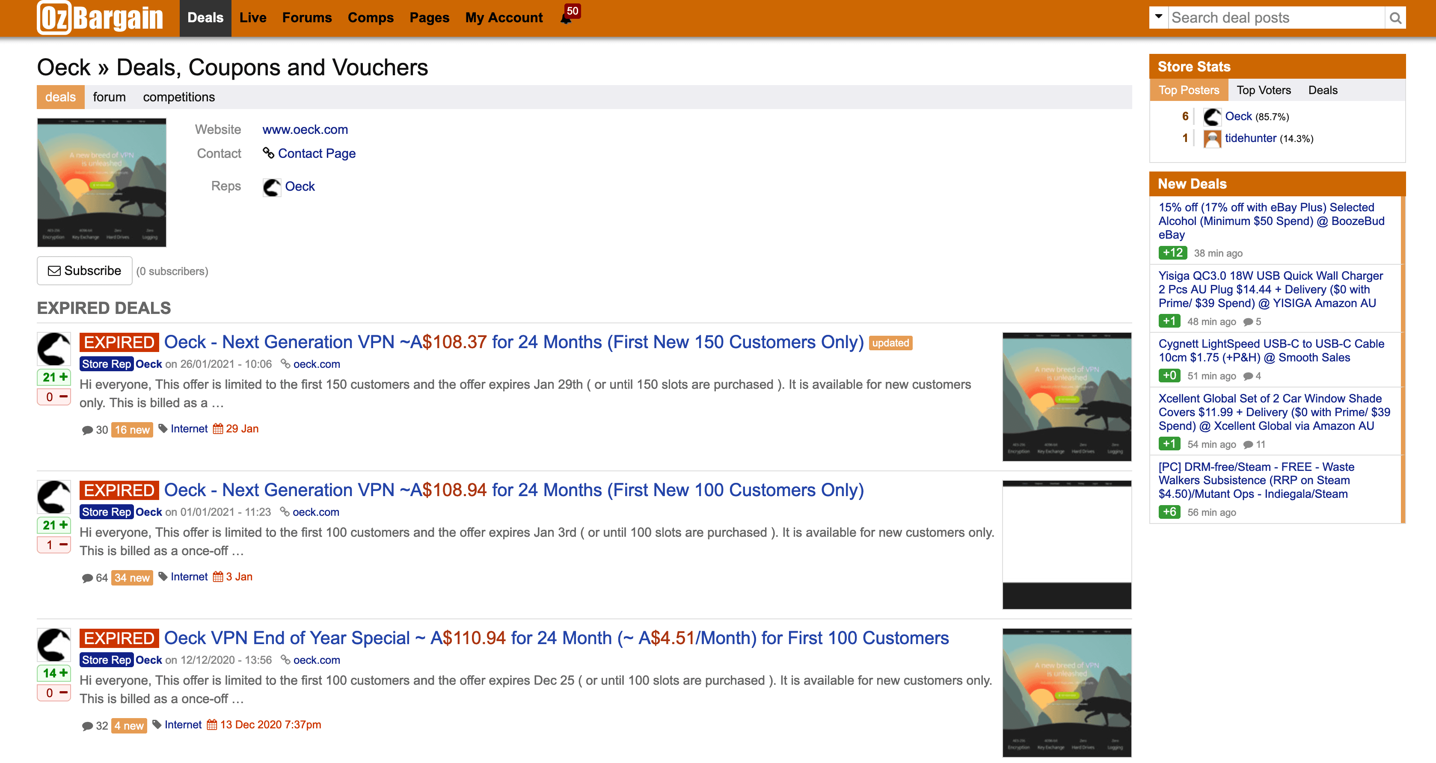The width and height of the screenshot is (1436, 763).
Task: Open the Forums menu item
Action: (x=307, y=18)
